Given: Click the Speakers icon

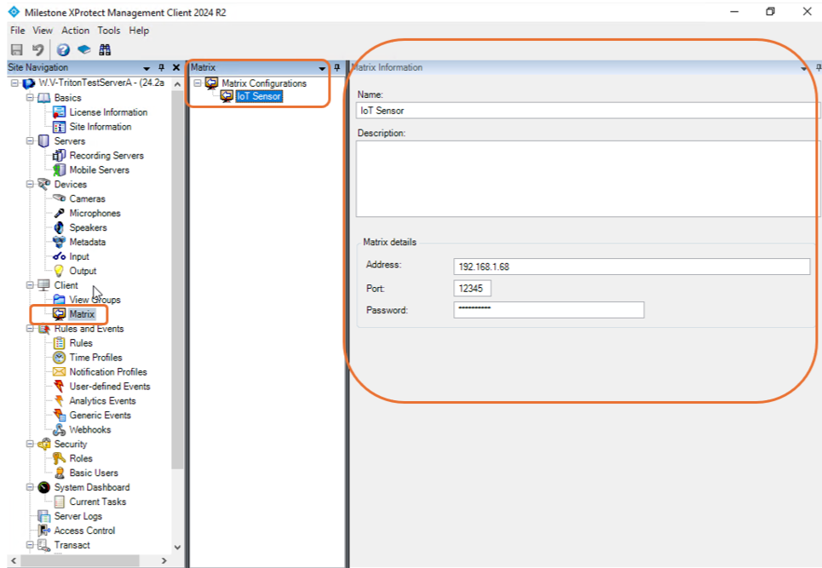Looking at the screenshot, I should (x=60, y=227).
